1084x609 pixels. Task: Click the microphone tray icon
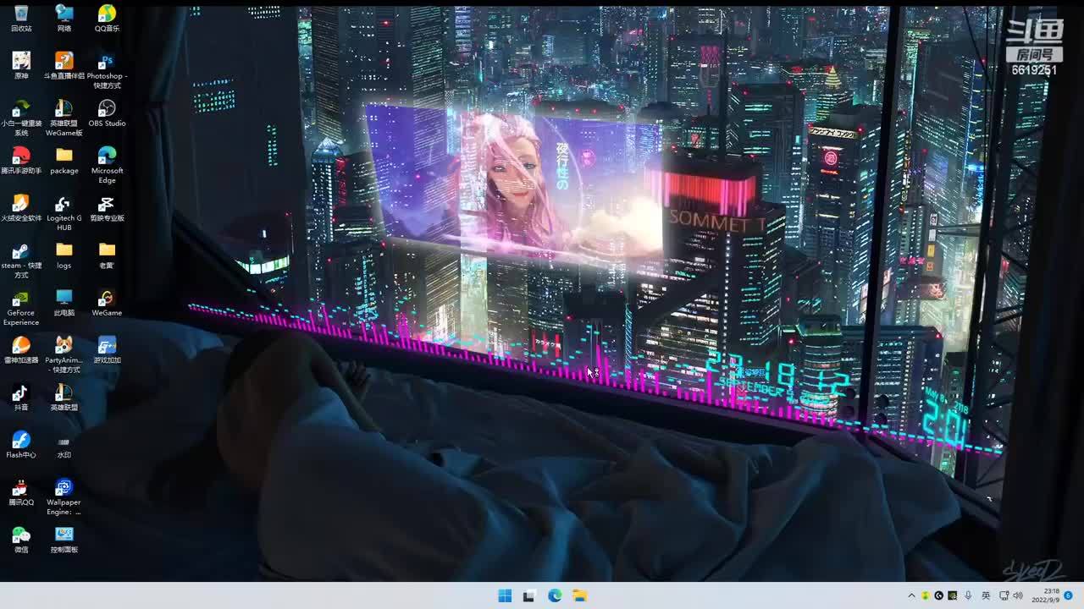[x=968, y=595]
